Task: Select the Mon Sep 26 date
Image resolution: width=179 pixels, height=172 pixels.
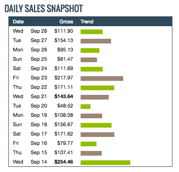Action: click(x=30, y=50)
